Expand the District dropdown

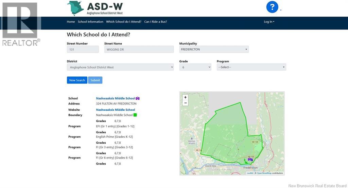120,67
